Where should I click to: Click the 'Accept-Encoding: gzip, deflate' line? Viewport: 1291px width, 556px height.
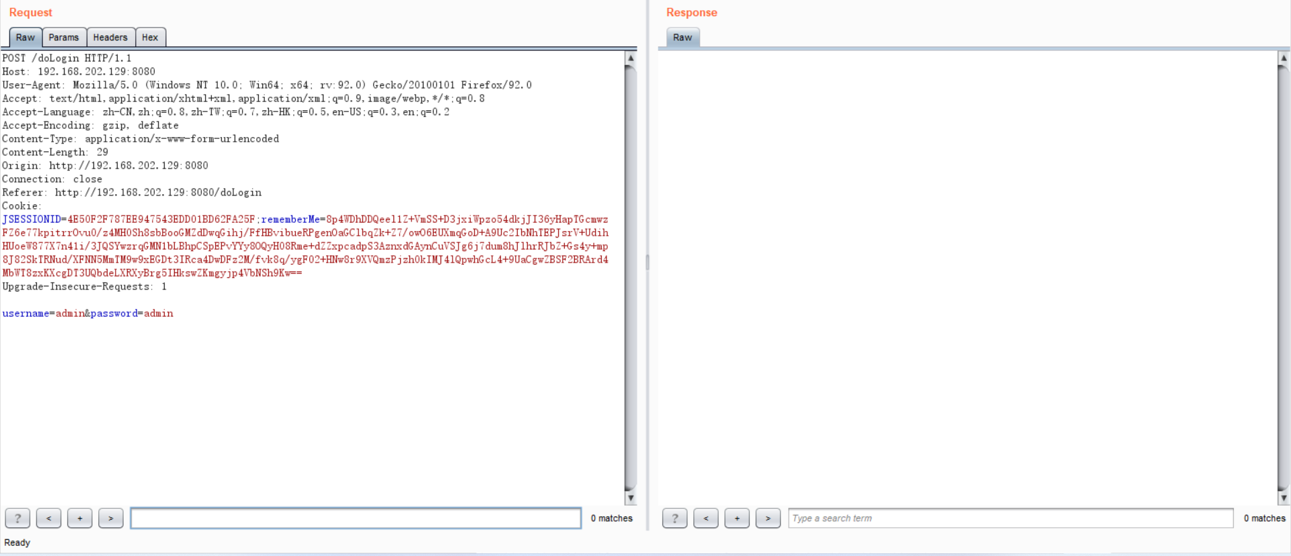90,126
